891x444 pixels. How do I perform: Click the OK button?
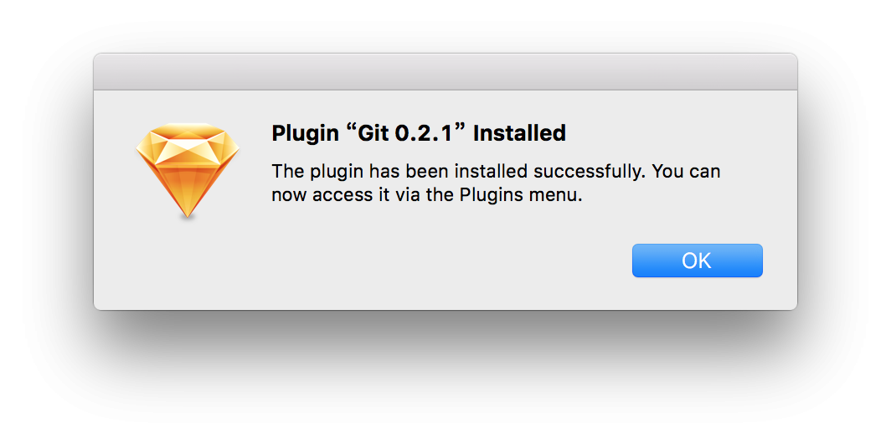point(698,261)
